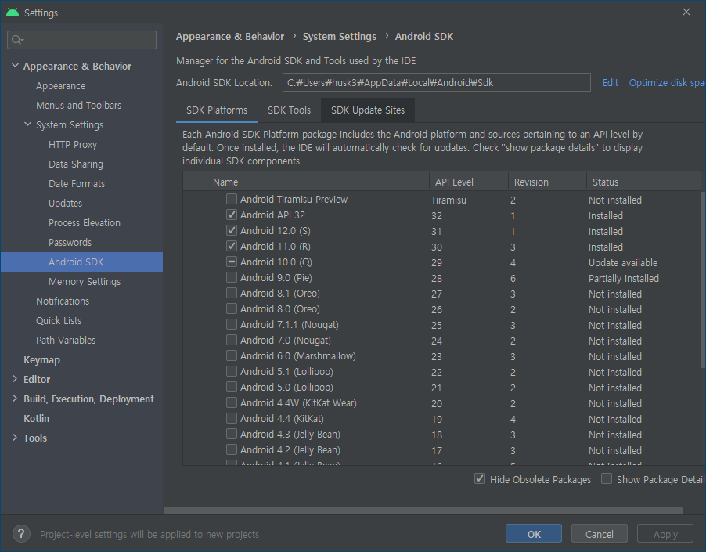Screen dimensions: 706x552
Task: Check Android 5.1 (Lollipop) checkbox
Action: pyautogui.click(x=232, y=371)
